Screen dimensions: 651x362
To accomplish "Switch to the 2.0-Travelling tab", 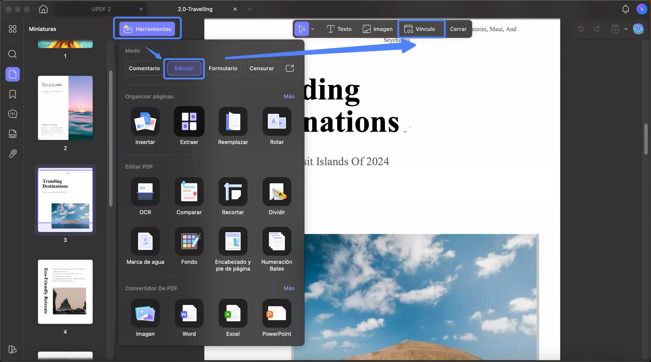I will pos(195,9).
